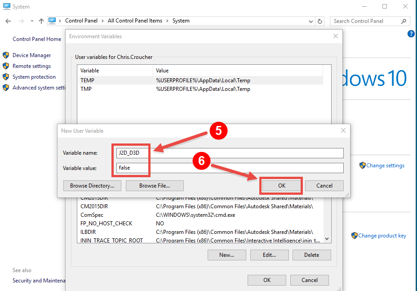Open Security and Maintenance link
This screenshot has height=291, width=417.
pos(39,281)
